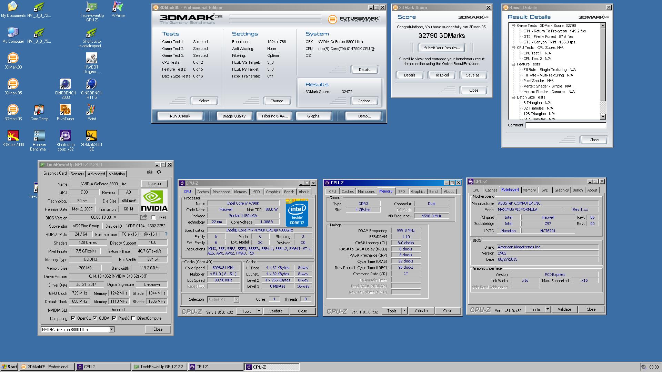662x372 pixels.
Task: Open the My Documents desktop icon
Action: click(13, 9)
